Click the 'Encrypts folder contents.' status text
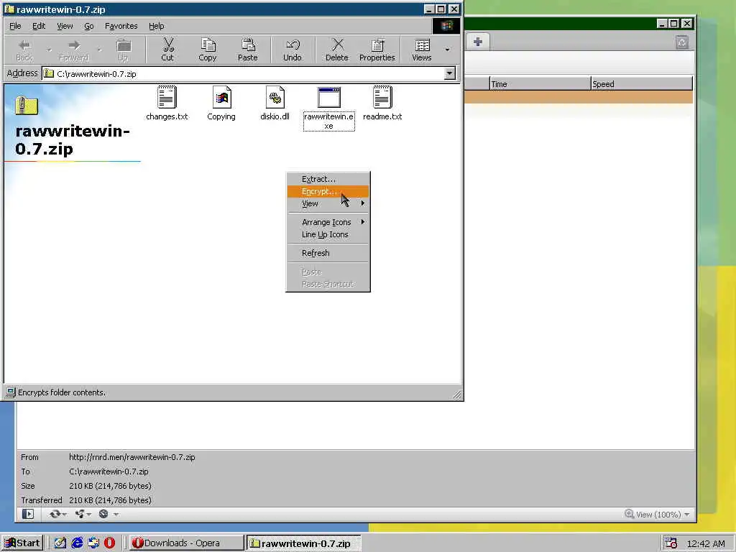Screen dimensions: 736x552 point(62,392)
